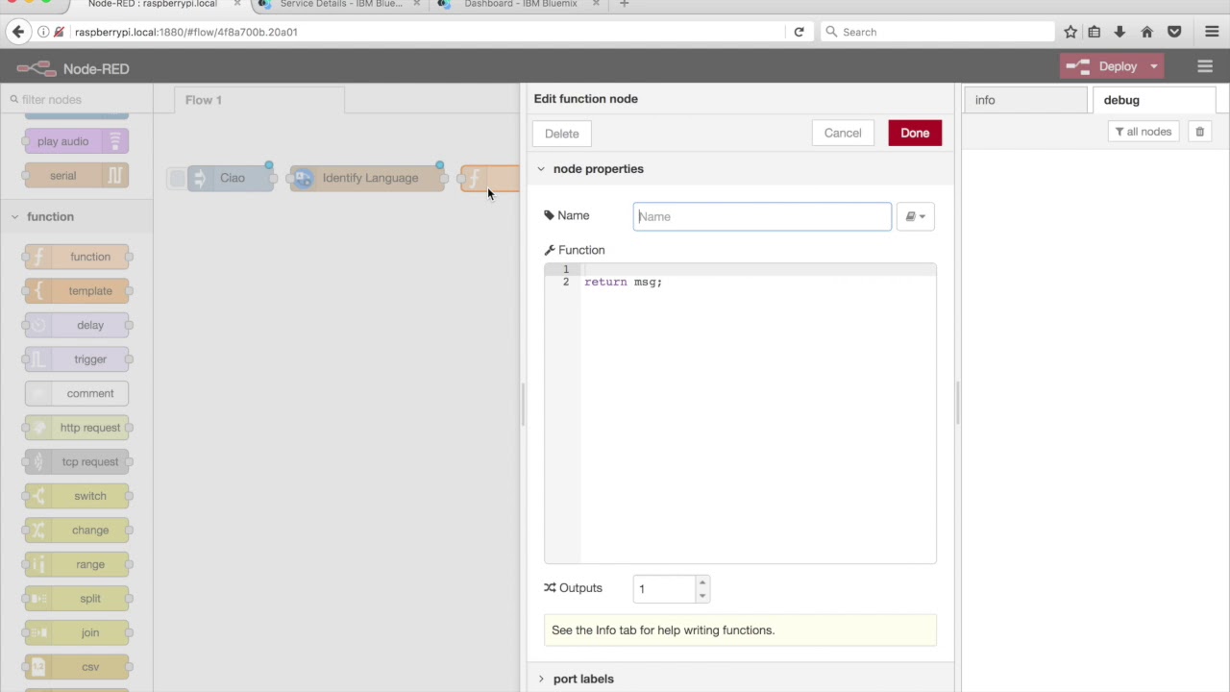Select the split node in palette
The width and height of the screenshot is (1230, 692).
(x=77, y=599)
